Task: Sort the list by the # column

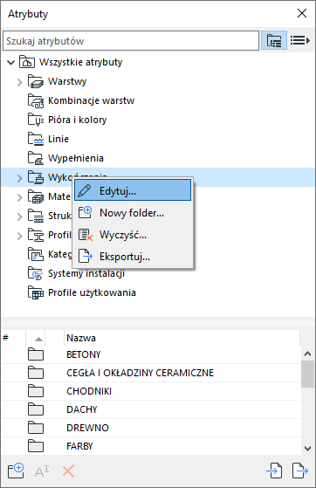Action: [x=14, y=338]
